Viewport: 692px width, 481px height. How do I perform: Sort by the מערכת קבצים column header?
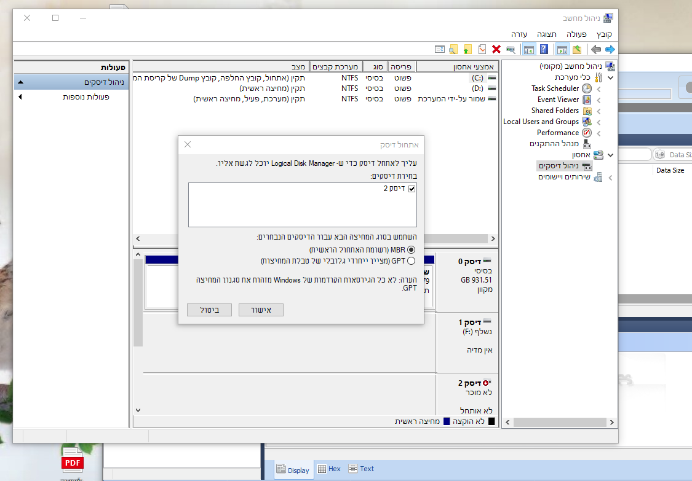[x=336, y=66]
